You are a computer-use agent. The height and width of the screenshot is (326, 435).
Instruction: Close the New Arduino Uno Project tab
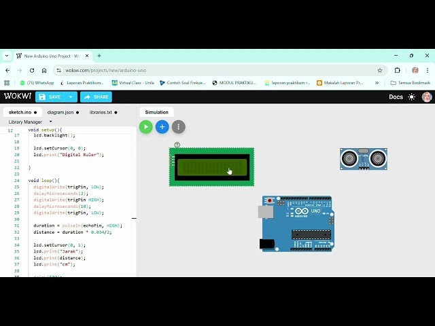pyautogui.click(x=87, y=56)
